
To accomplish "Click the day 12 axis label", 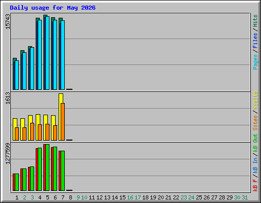I will tap(99, 197).
